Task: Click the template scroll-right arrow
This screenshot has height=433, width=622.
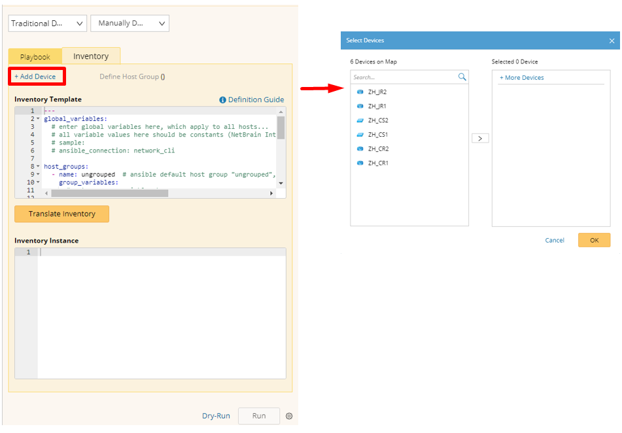Action: [271, 194]
